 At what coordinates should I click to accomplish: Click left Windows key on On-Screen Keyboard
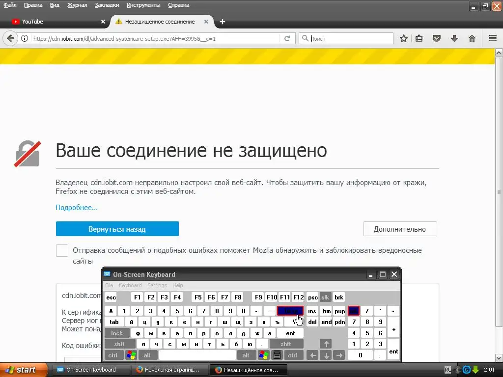point(131,355)
